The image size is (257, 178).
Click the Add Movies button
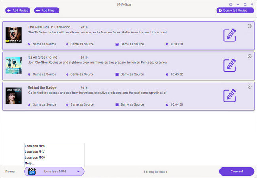tap(18, 11)
